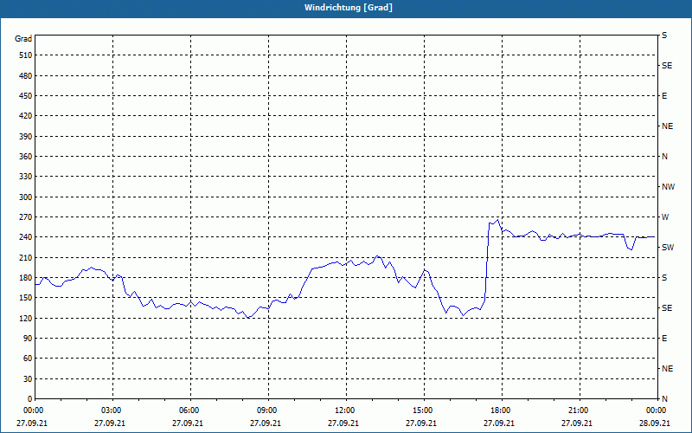Select the 30 y-axis value
The width and height of the screenshot is (692, 433).
pos(27,379)
